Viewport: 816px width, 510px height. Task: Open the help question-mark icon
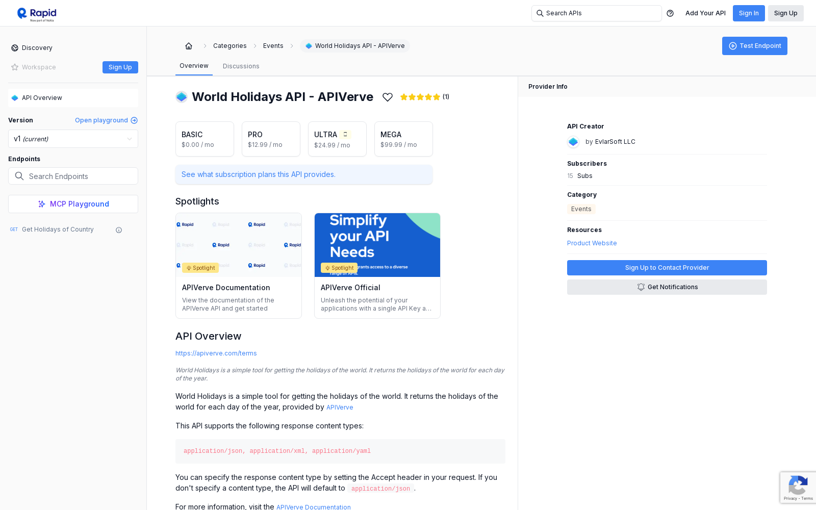[670, 13]
